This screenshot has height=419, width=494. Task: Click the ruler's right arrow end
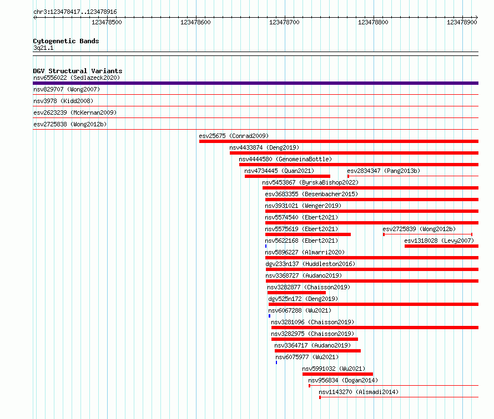coord(477,17)
